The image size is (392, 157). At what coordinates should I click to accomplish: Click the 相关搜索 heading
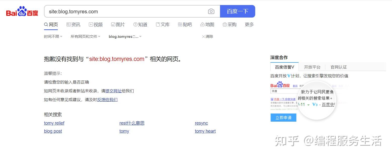click(x=53, y=115)
